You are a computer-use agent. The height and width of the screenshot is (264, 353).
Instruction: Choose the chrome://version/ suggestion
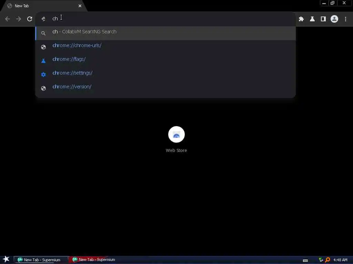coord(165,88)
